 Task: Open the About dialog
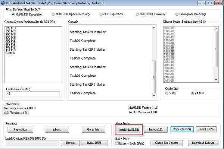pyautogui.click(x=57, y=130)
